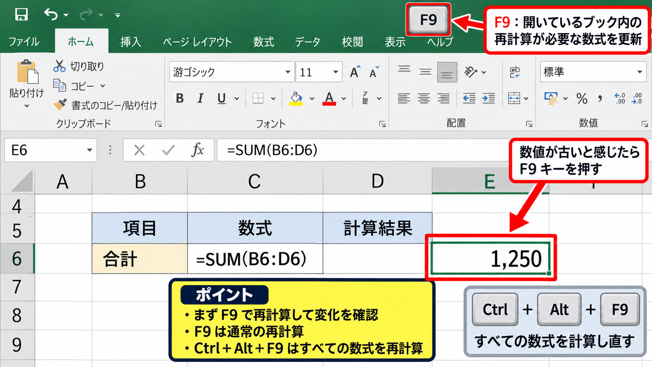Undo the last action
This screenshot has width=652, height=367.
coord(51,14)
